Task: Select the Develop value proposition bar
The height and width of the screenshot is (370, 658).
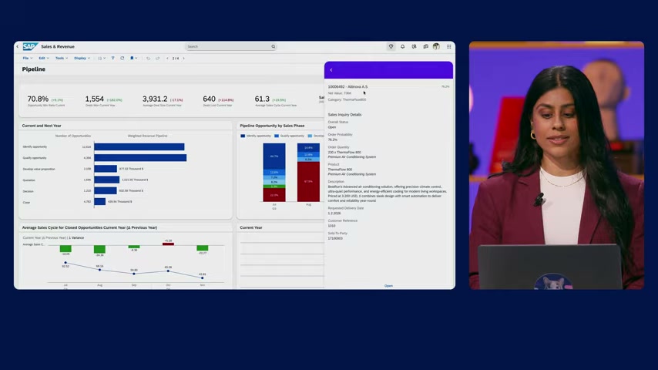Action: click(x=106, y=168)
